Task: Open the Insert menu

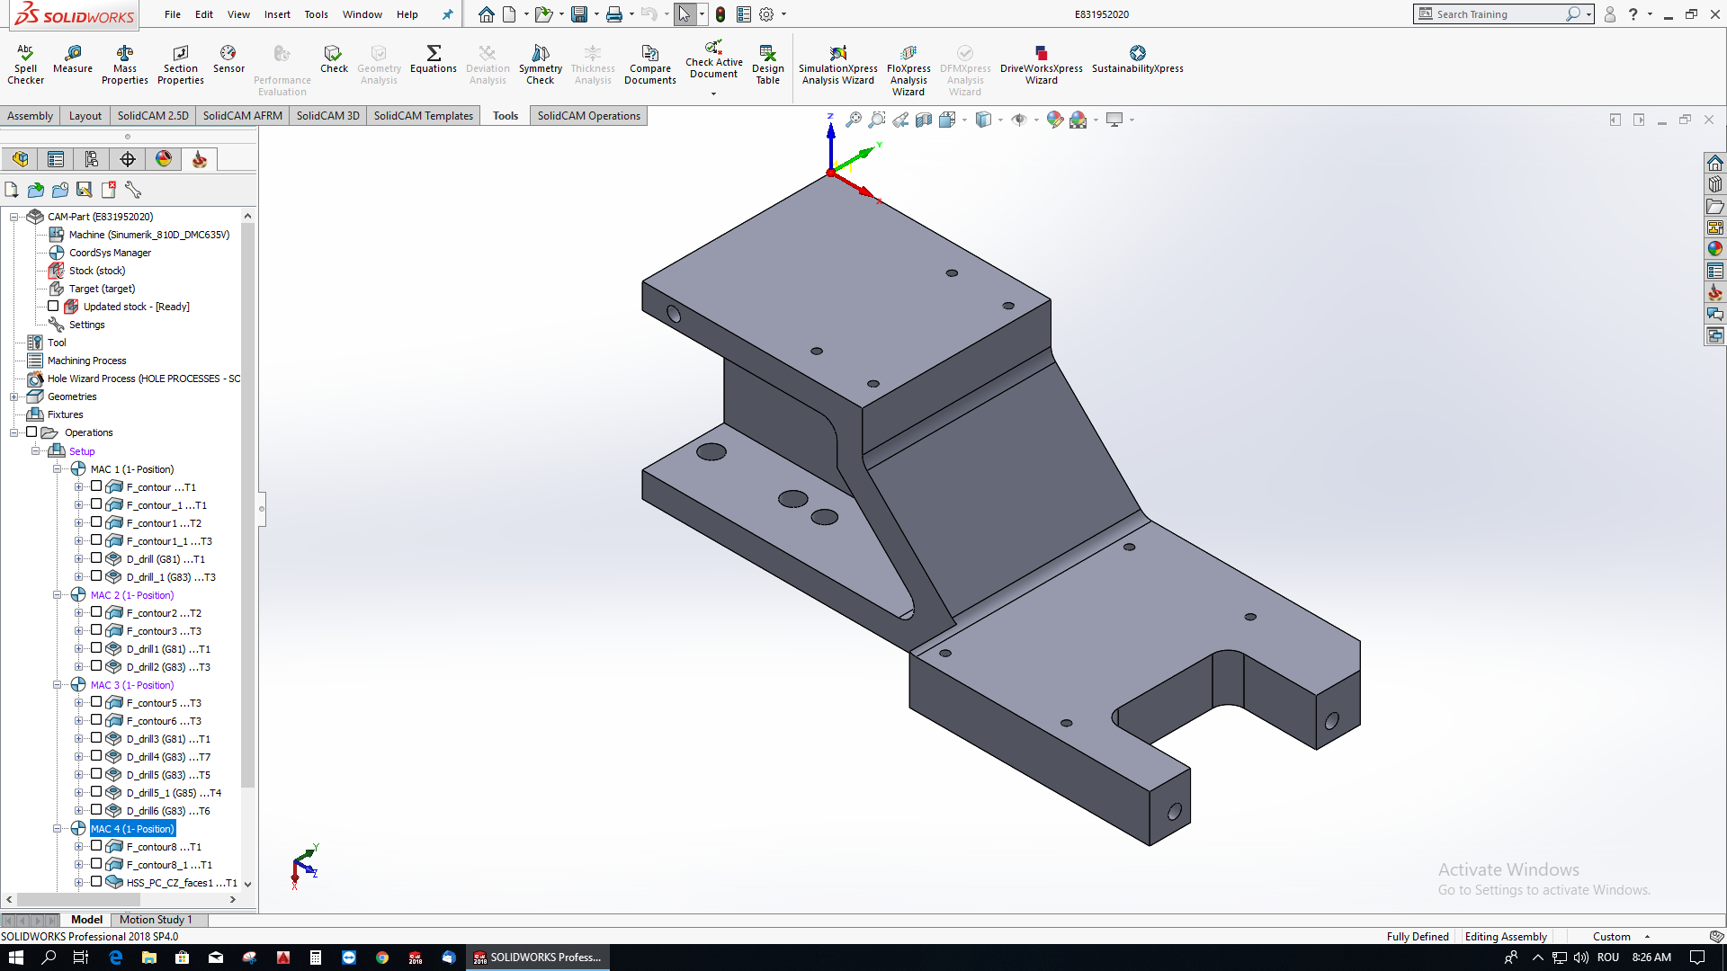Action: [x=277, y=14]
